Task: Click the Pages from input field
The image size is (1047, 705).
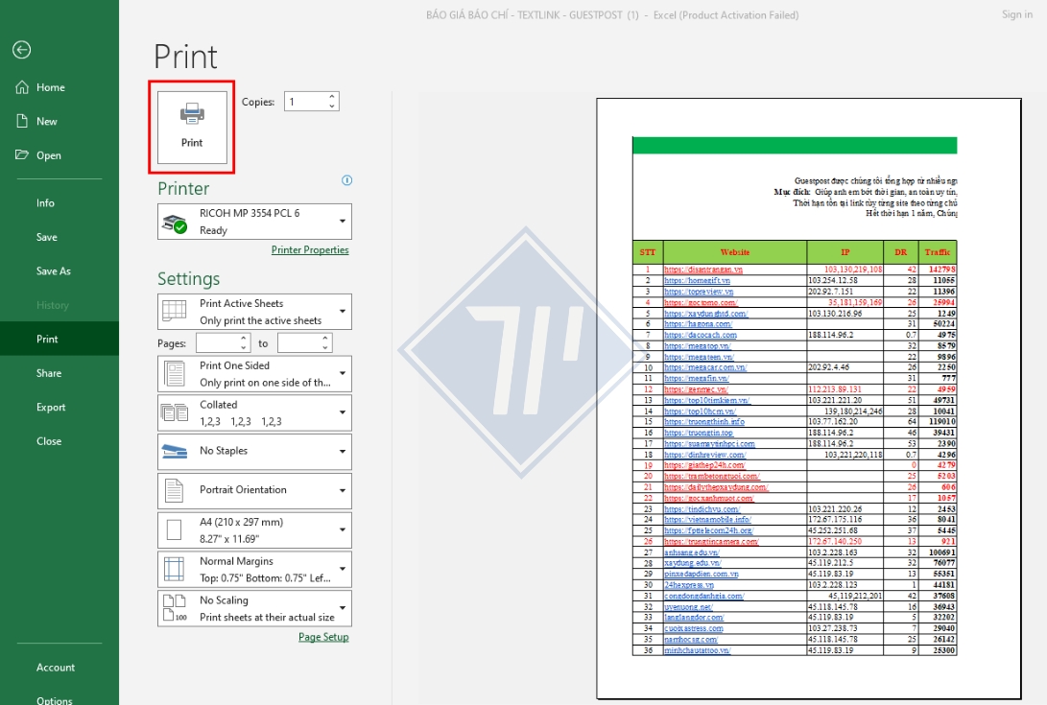Action: [217, 343]
